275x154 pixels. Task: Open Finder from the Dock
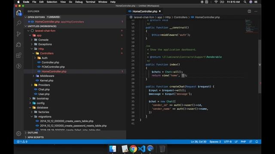(113, 149)
